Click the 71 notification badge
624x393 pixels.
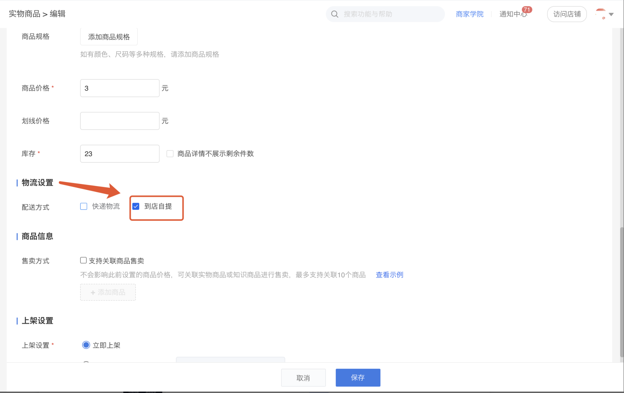[x=527, y=10]
